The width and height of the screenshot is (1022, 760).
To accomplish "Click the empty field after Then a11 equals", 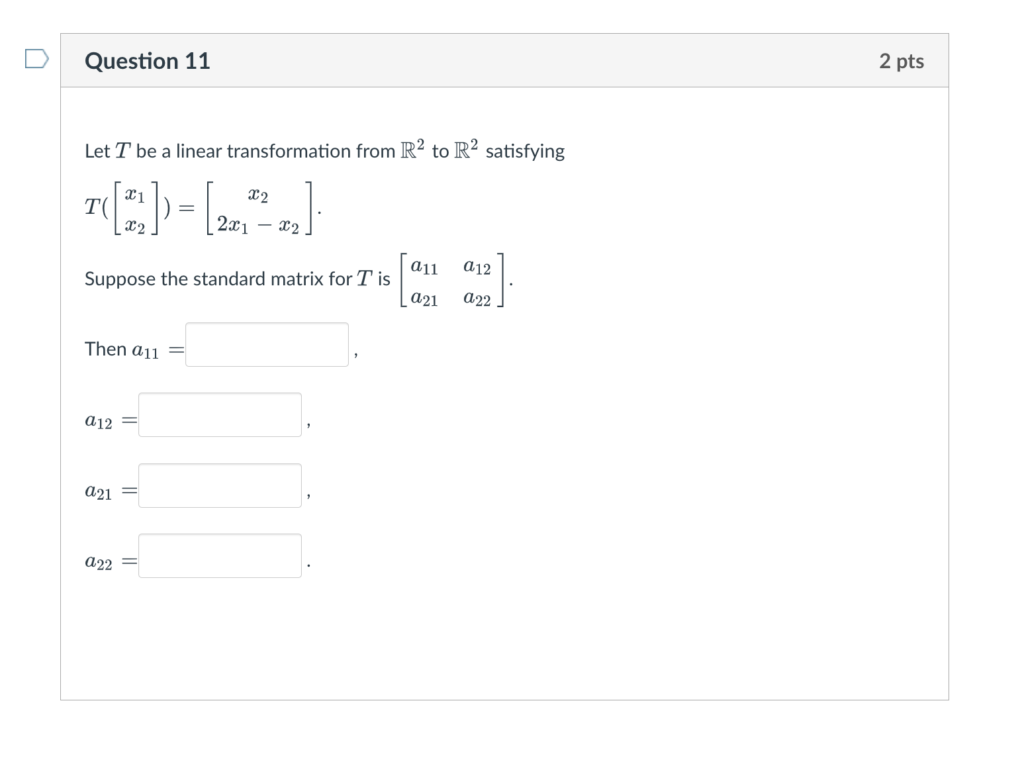I will coord(266,344).
